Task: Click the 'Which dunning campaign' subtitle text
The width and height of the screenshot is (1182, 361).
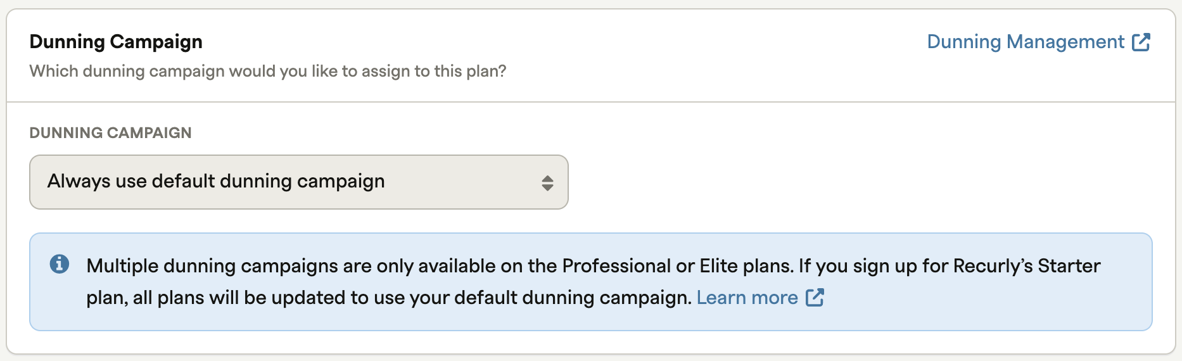Action: click(268, 71)
